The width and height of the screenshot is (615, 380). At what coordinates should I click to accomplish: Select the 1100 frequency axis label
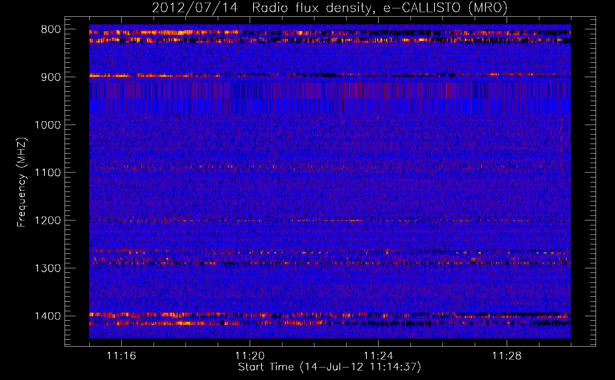48,173
